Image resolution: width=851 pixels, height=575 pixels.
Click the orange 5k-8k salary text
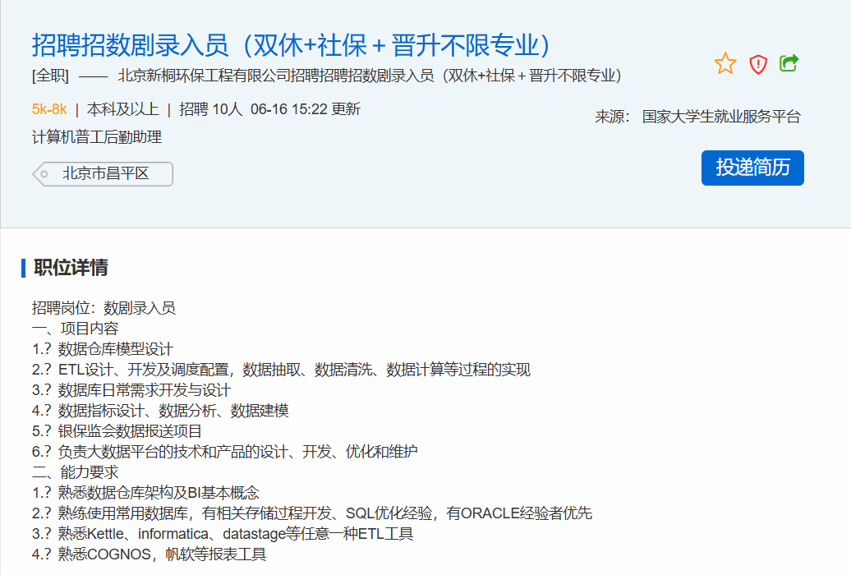[x=49, y=109]
